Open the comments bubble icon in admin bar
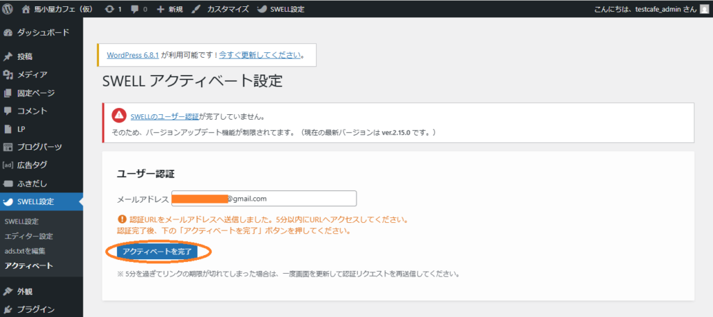Image resolution: width=713 pixels, height=317 pixels. point(135,8)
